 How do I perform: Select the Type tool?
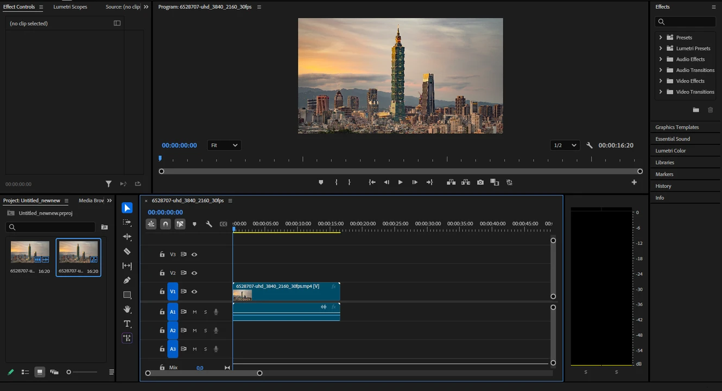pyautogui.click(x=127, y=324)
